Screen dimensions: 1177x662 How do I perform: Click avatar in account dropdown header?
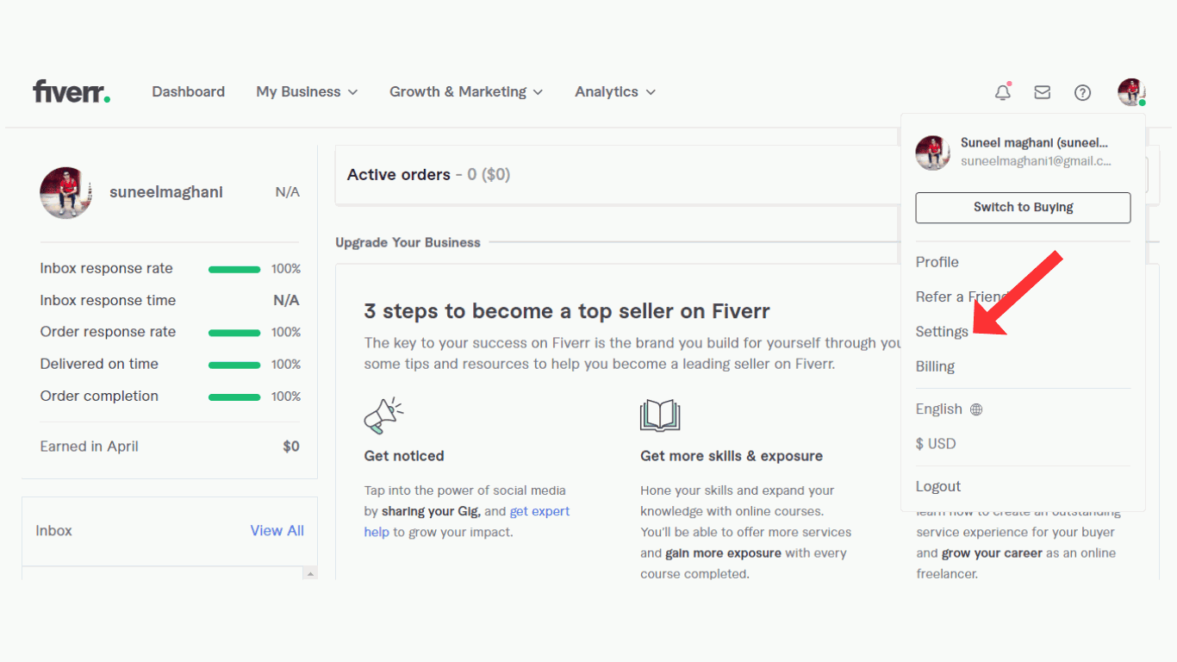932,153
